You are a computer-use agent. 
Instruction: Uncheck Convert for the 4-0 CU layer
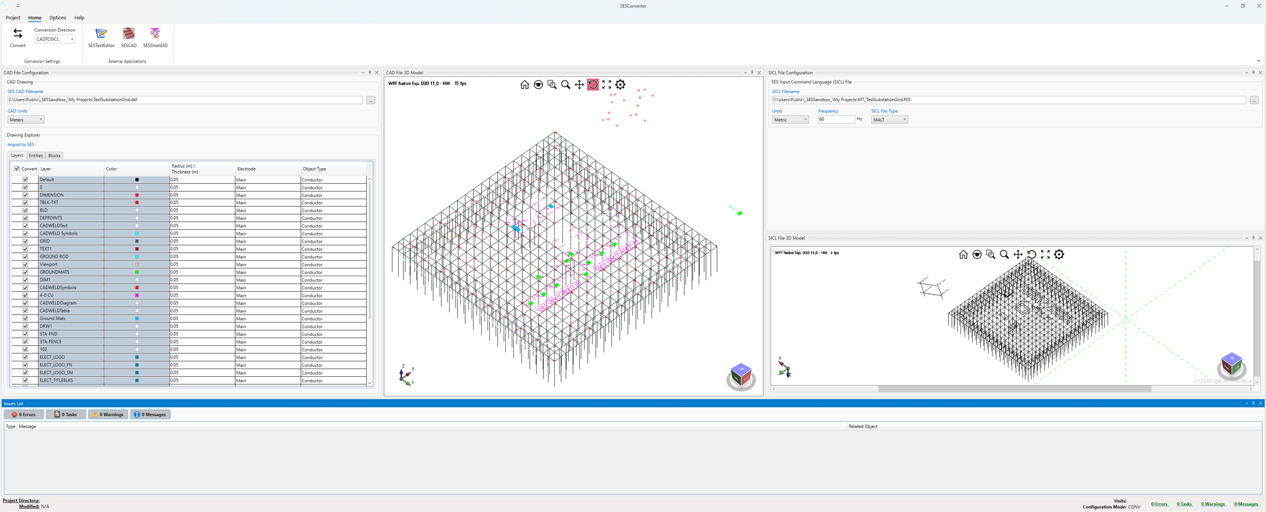[25, 295]
